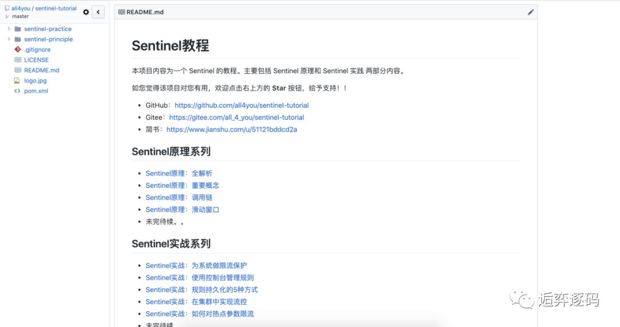
Task: Open the Sentinel实战：为系统做限流保护 link
Action: pyautogui.click(x=196, y=266)
